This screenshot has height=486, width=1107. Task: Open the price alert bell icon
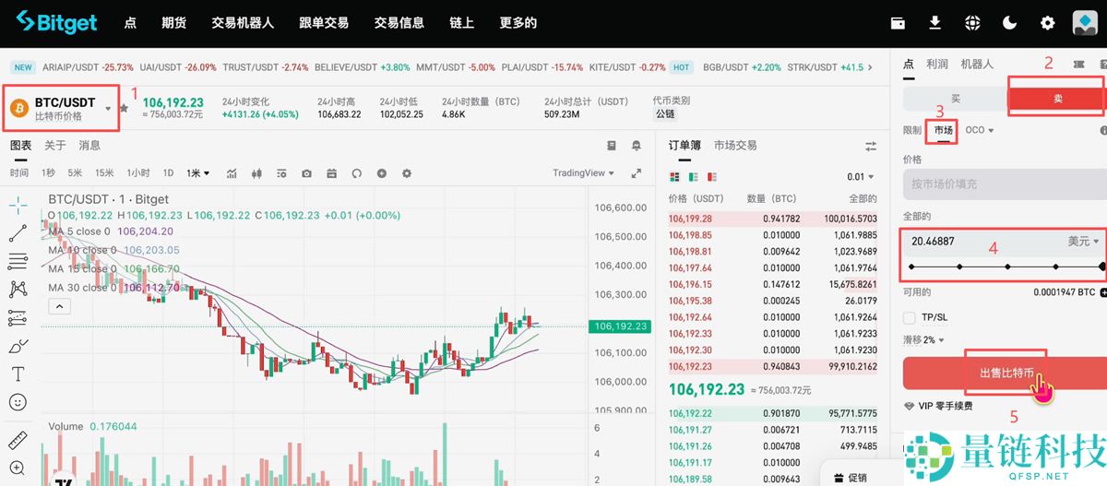(637, 146)
